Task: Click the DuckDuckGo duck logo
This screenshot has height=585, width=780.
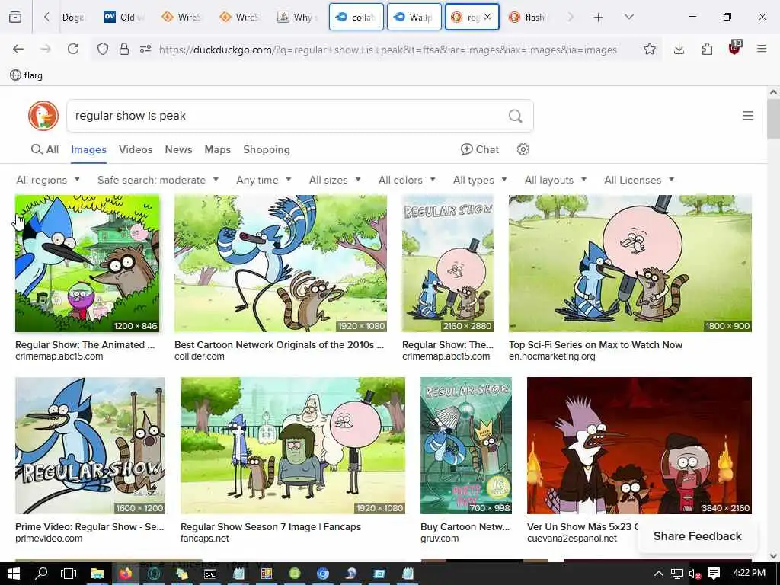Action: tap(43, 116)
